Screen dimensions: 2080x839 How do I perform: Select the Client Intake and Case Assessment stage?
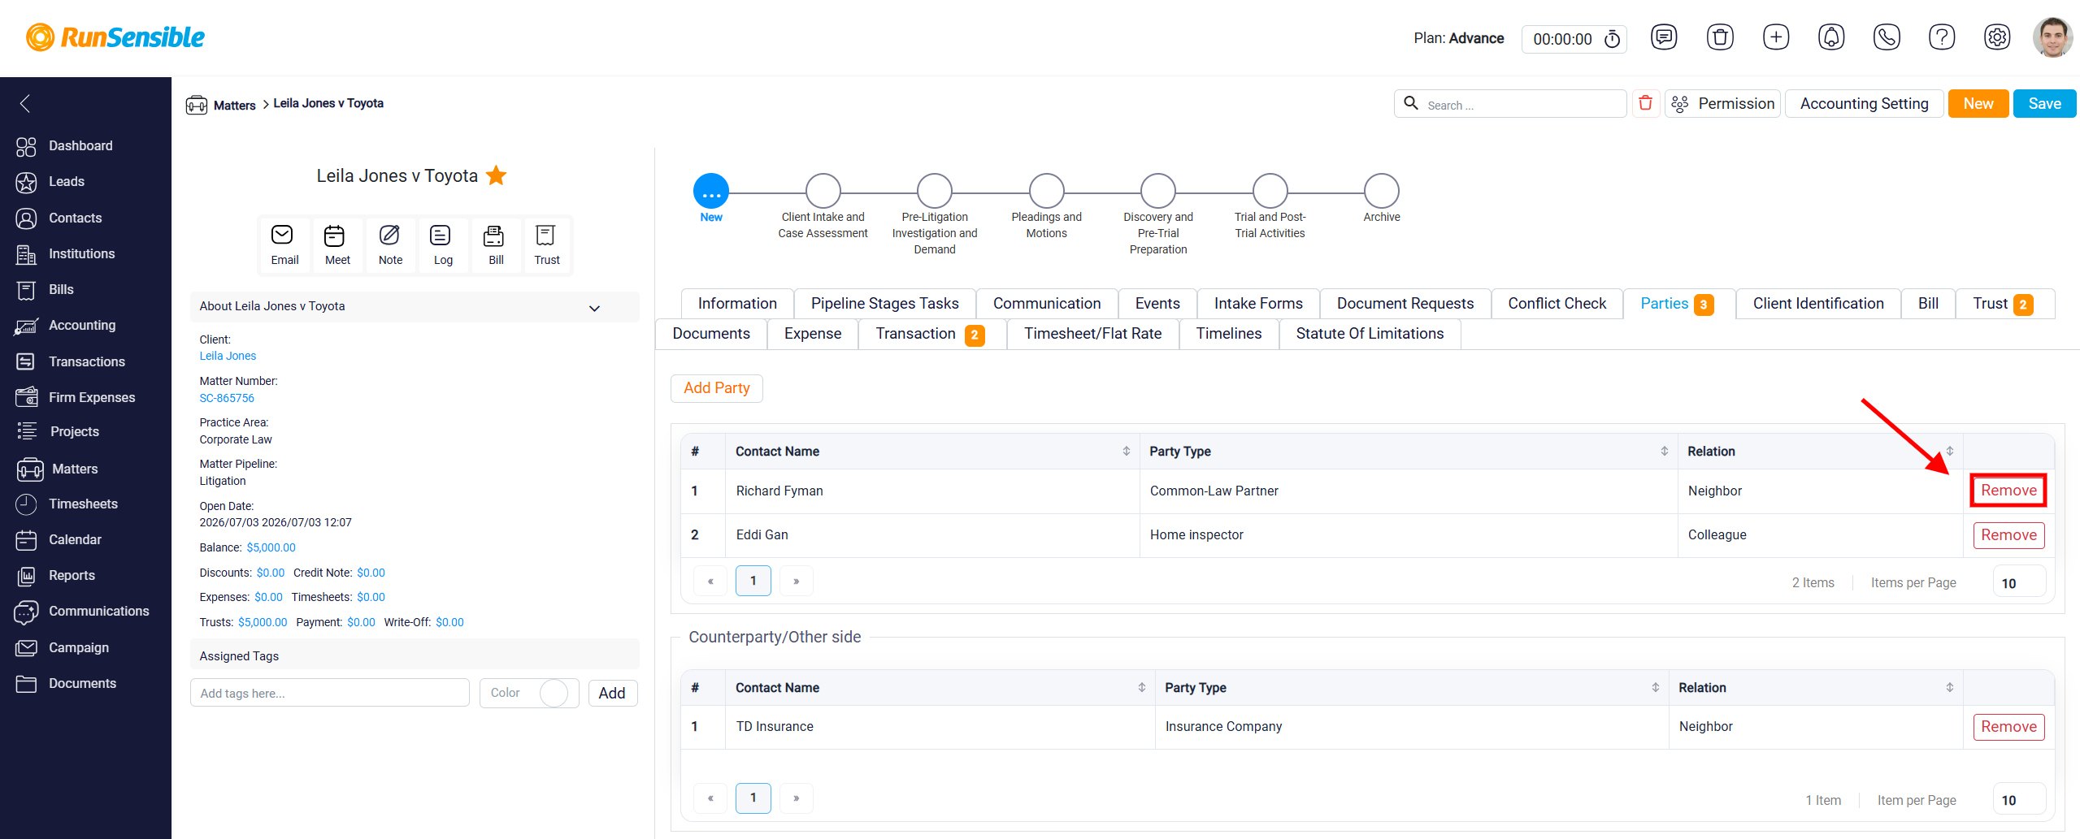pyautogui.click(x=823, y=191)
